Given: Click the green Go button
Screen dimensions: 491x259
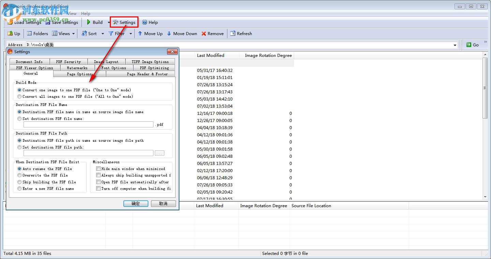Looking at the screenshot, I should (472, 45).
